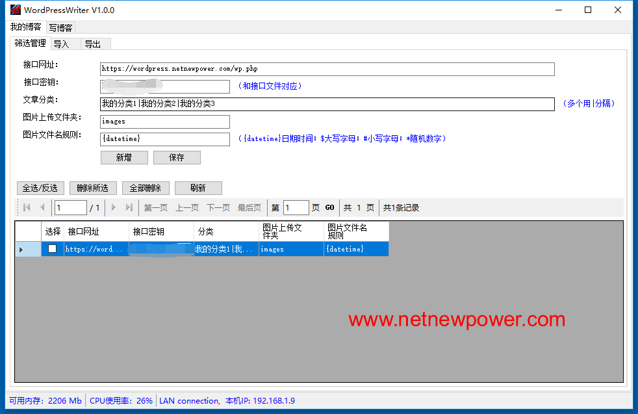Click the GO button in pager
The width and height of the screenshot is (638, 414).
click(x=330, y=208)
